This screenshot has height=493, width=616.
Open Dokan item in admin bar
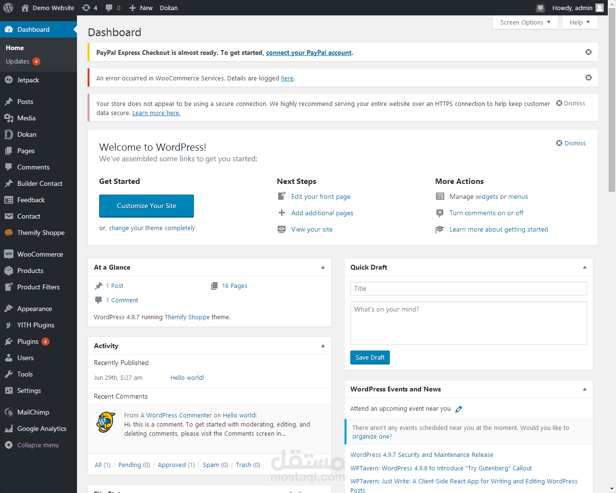pyautogui.click(x=168, y=8)
